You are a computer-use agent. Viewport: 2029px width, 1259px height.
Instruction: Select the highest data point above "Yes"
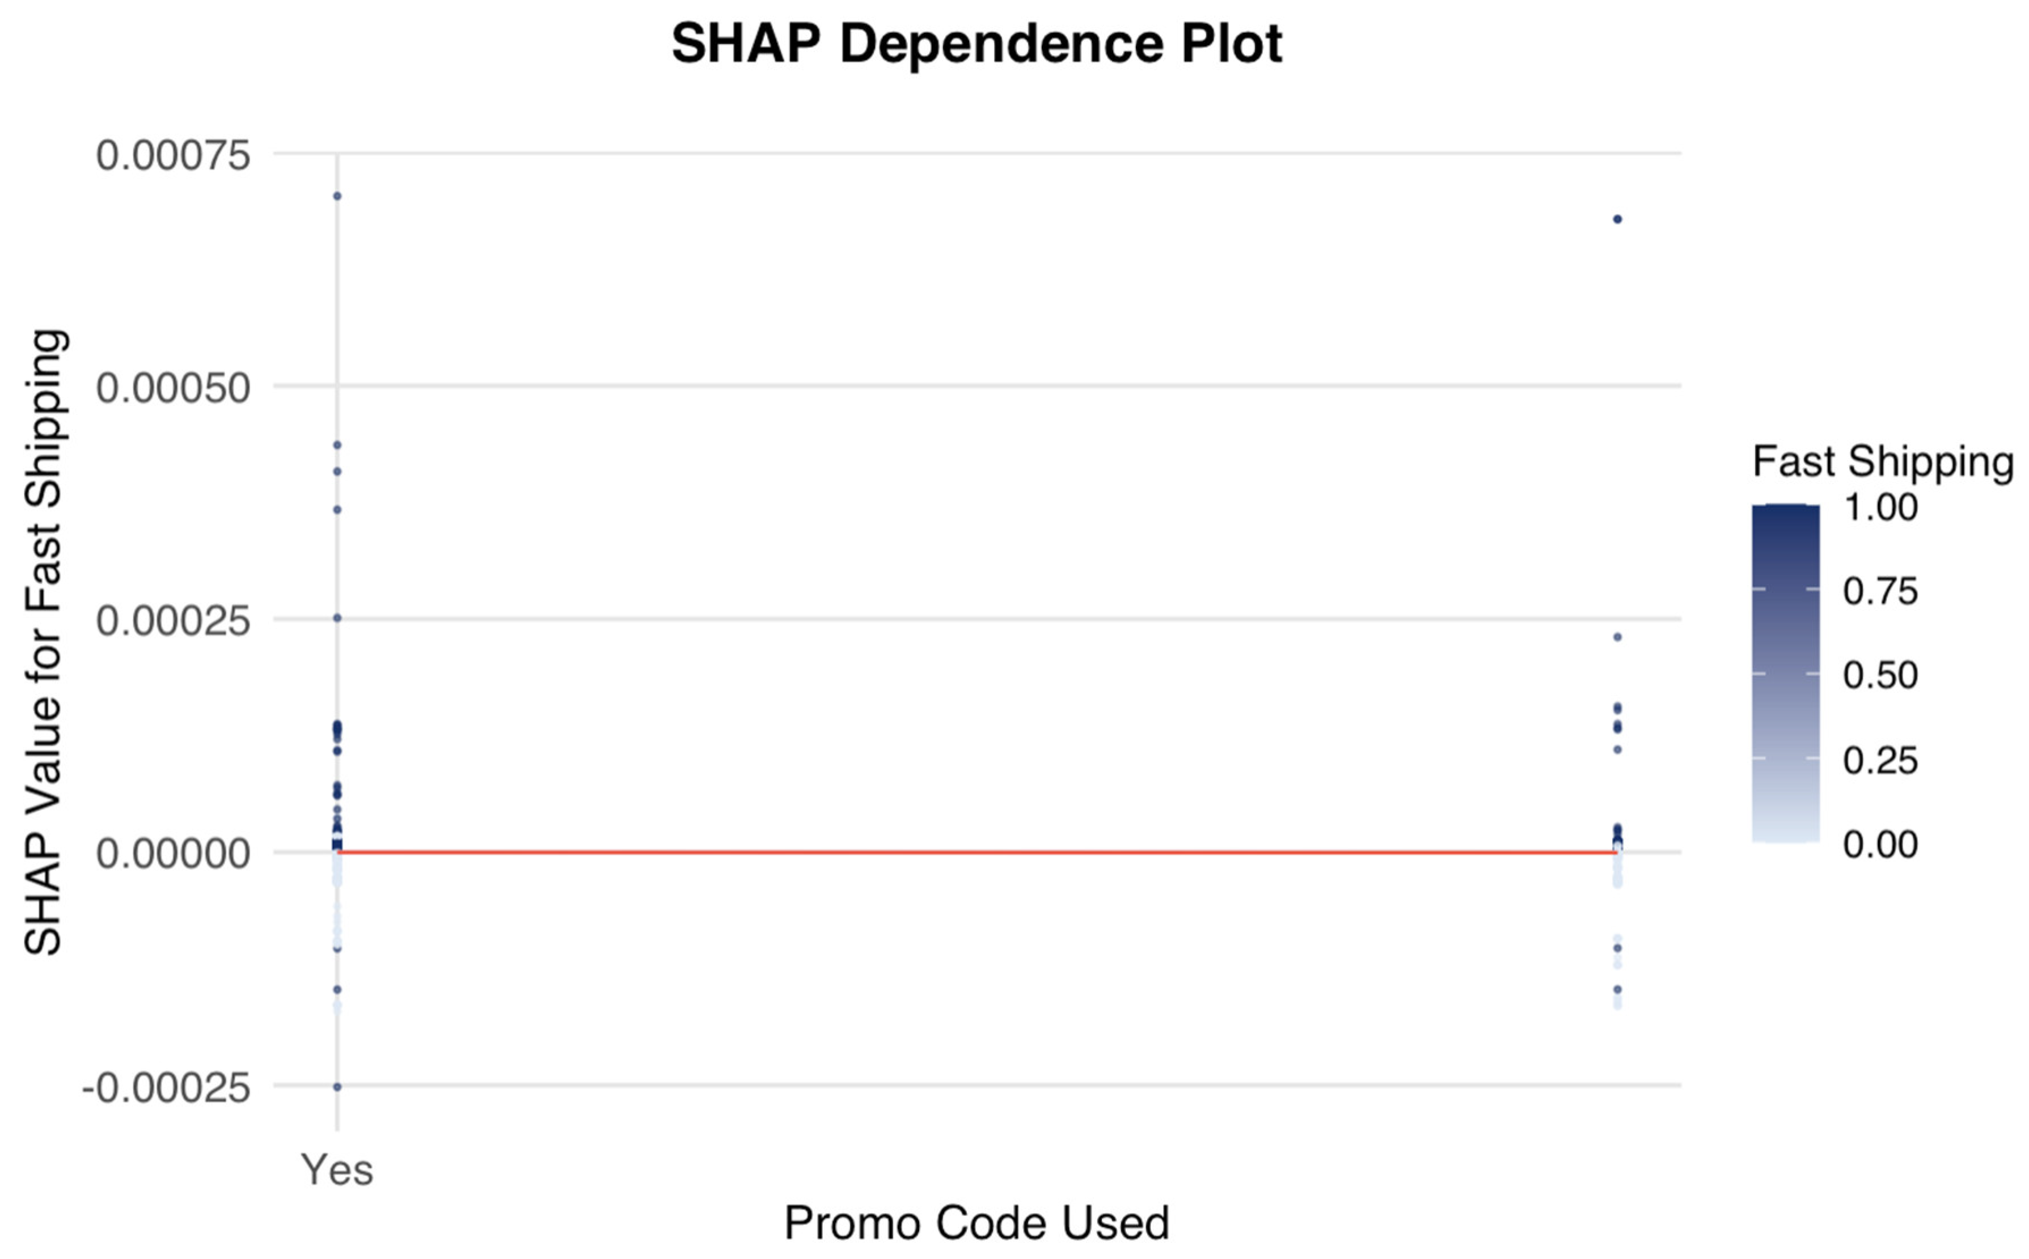337,197
